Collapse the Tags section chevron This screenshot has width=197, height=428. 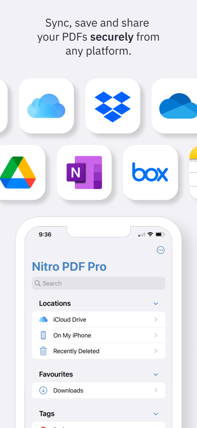pyautogui.click(x=156, y=414)
